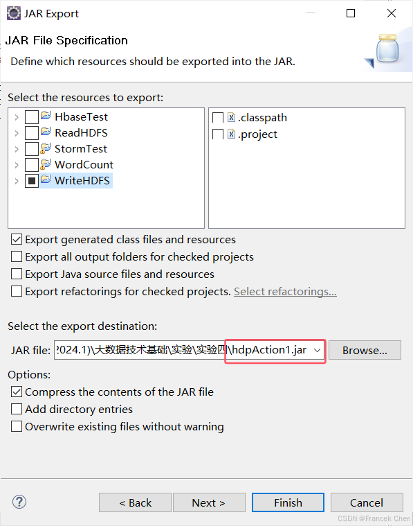Enable Add directory entries option
The image size is (413, 526).
pyautogui.click(x=17, y=409)
